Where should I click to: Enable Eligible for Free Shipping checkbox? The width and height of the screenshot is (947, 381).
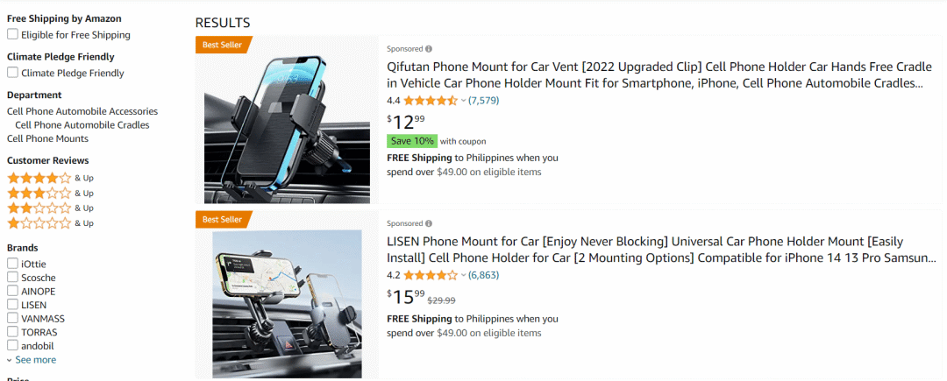coord(12,34)
